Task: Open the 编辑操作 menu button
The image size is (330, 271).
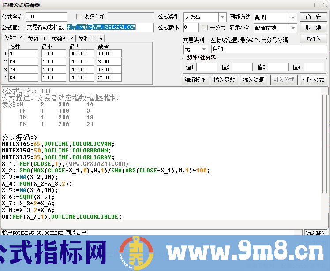Action: click(x=195, y=80)
